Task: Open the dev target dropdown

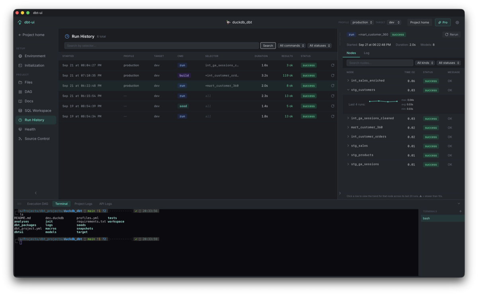Action: [x=394, y=23]
